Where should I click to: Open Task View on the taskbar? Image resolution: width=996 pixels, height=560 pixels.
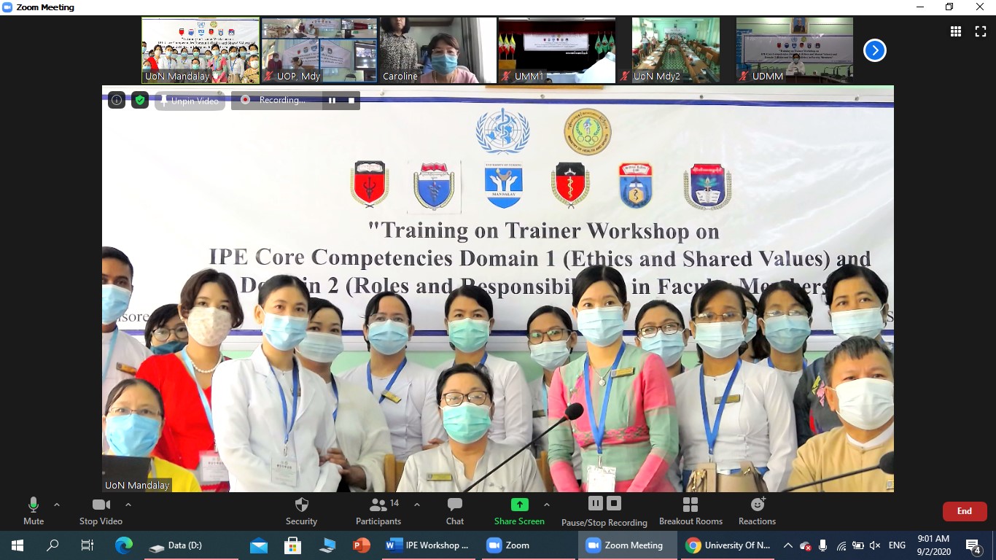coord(87,545)
